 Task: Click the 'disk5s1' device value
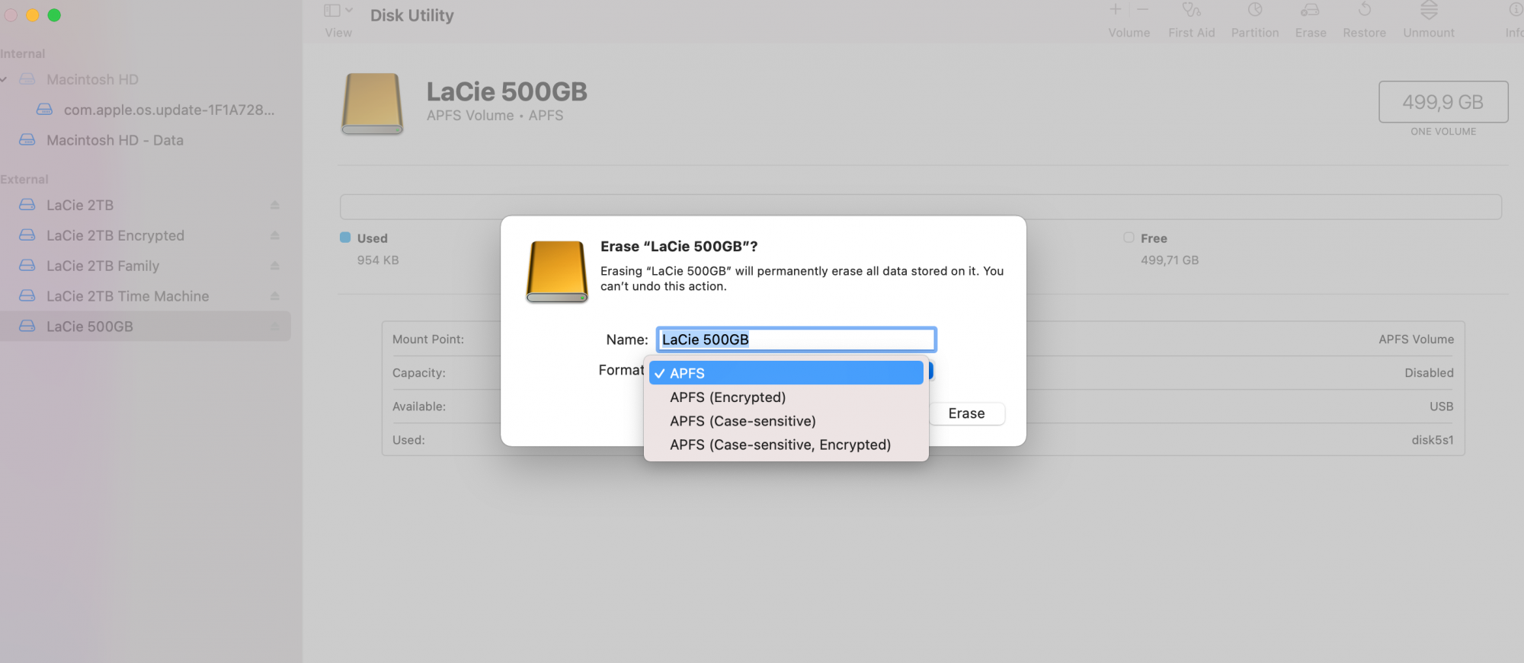click(x=1433, y=440)
